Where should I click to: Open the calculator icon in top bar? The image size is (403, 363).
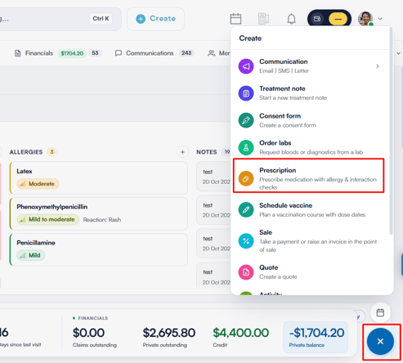click(263, 19)
